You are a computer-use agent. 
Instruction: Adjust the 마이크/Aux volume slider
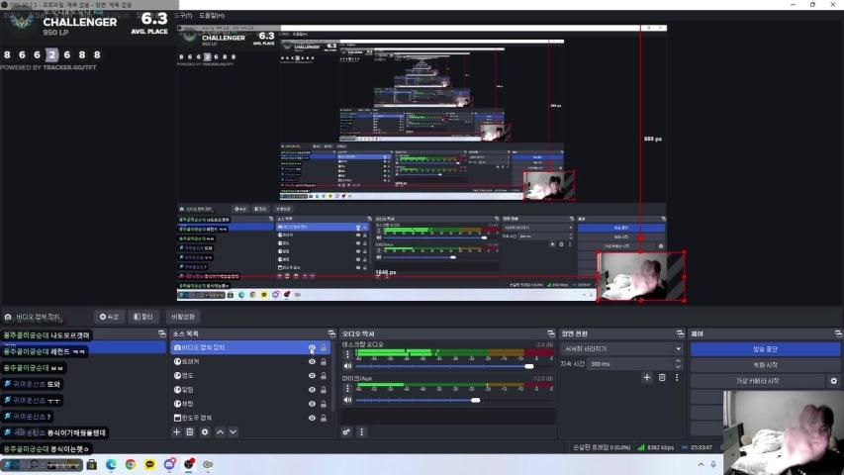[x=476, y=400]
